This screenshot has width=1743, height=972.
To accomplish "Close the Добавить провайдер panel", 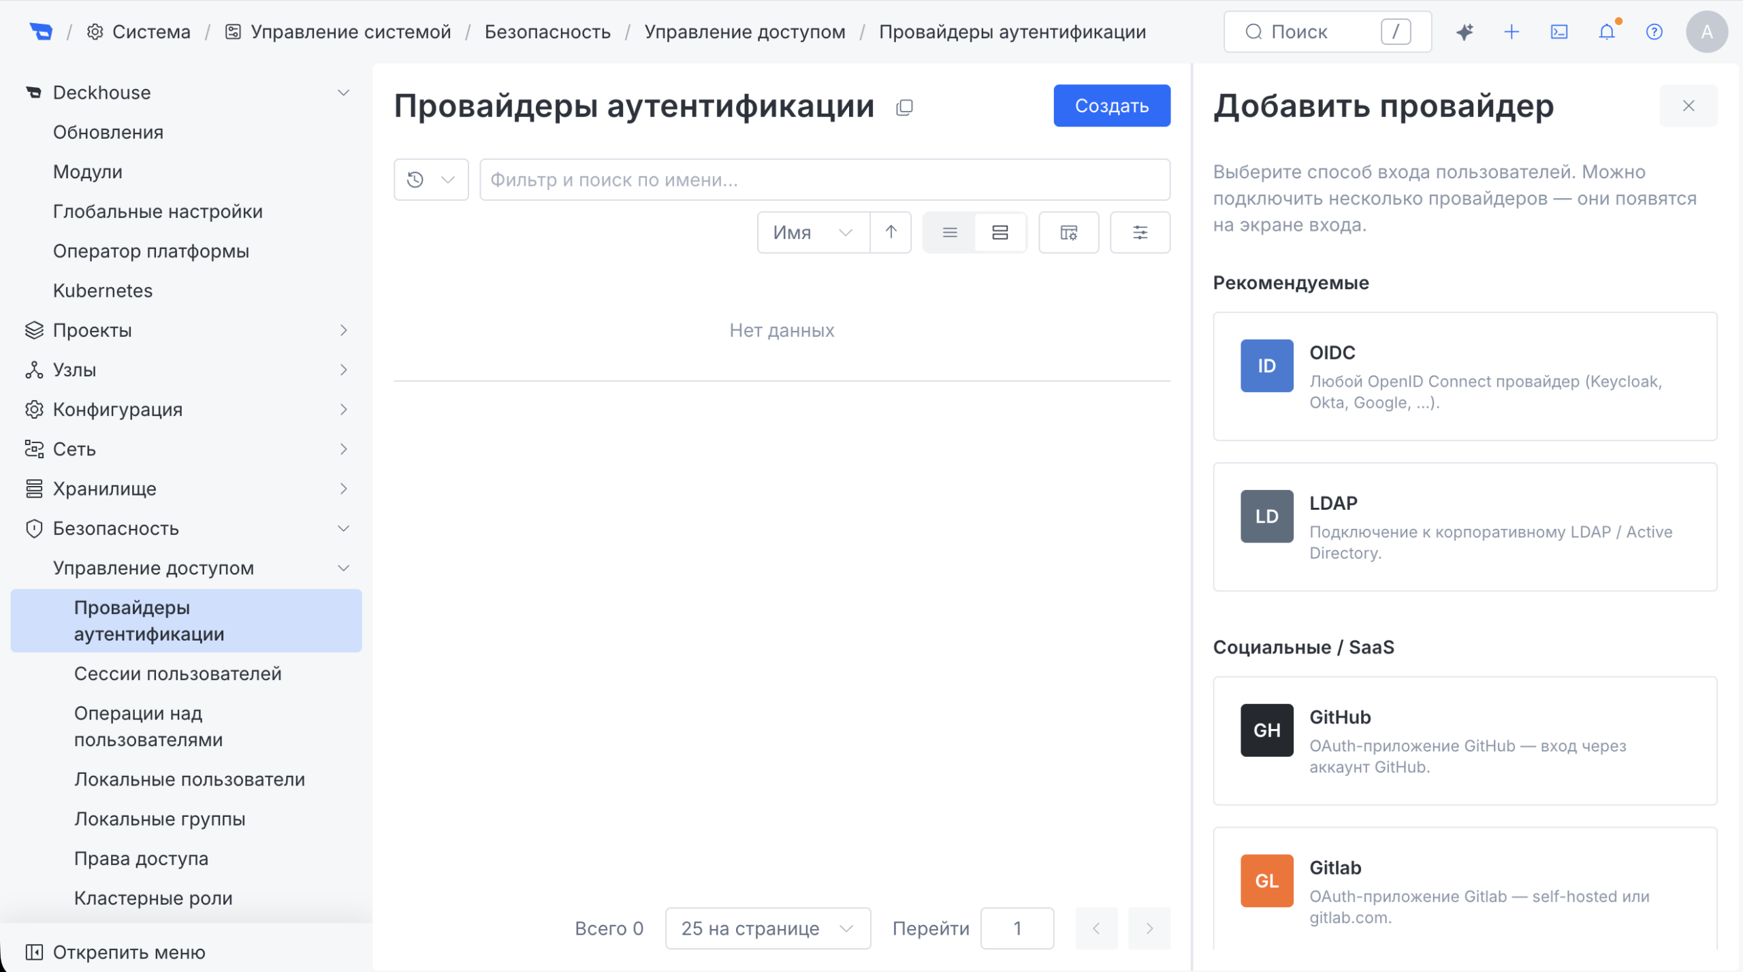I will click(x=1689, y=106).
